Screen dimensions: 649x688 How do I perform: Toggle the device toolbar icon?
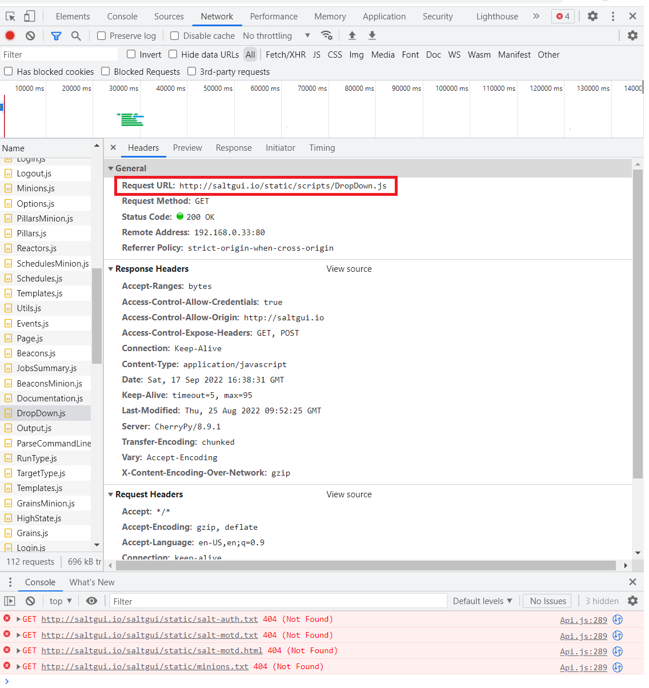(30, 16)
